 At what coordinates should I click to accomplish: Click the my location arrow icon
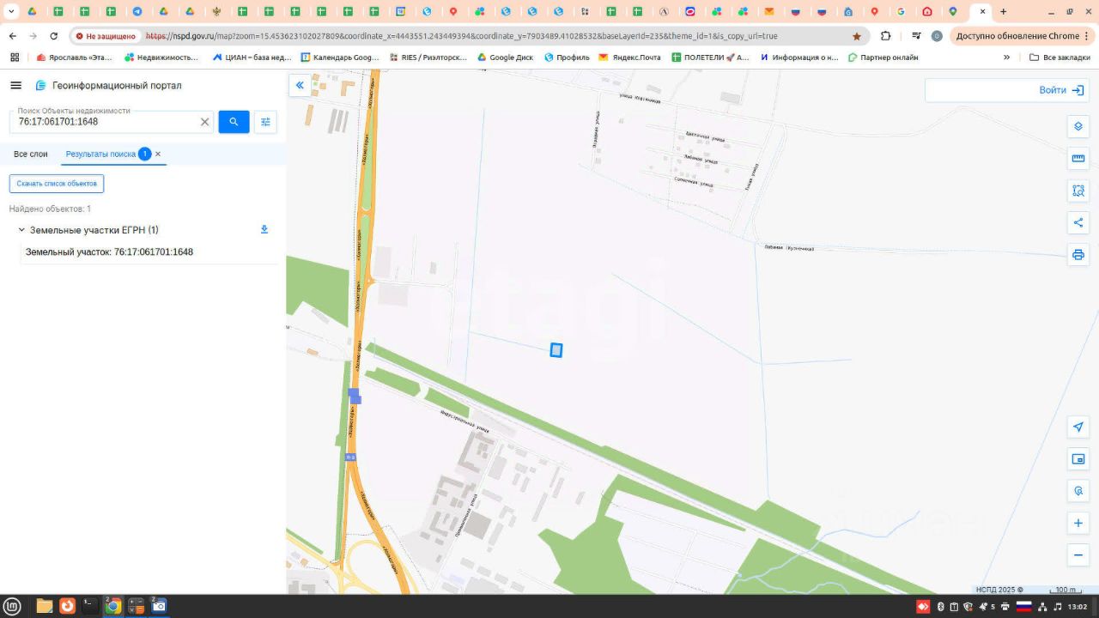(x=1078, y=427)
